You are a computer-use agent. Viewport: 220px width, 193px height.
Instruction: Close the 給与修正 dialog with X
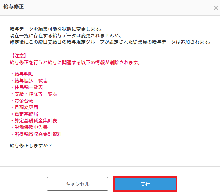216,8
